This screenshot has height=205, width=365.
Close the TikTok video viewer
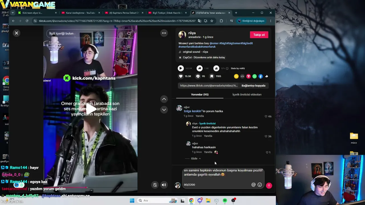coord(17,33)
